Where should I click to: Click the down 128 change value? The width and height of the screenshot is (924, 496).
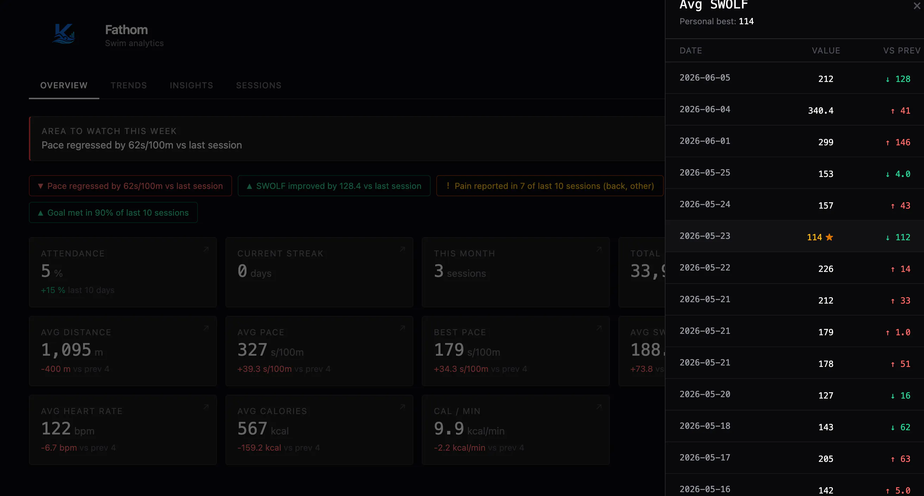pyautogui.click(x=898, y=79)
